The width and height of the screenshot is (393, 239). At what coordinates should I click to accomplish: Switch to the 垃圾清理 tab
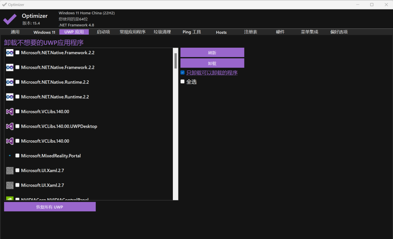162,32
